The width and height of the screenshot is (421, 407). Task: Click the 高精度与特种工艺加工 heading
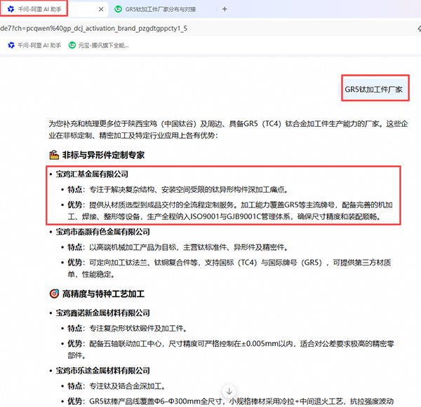[x=103, y=294]
